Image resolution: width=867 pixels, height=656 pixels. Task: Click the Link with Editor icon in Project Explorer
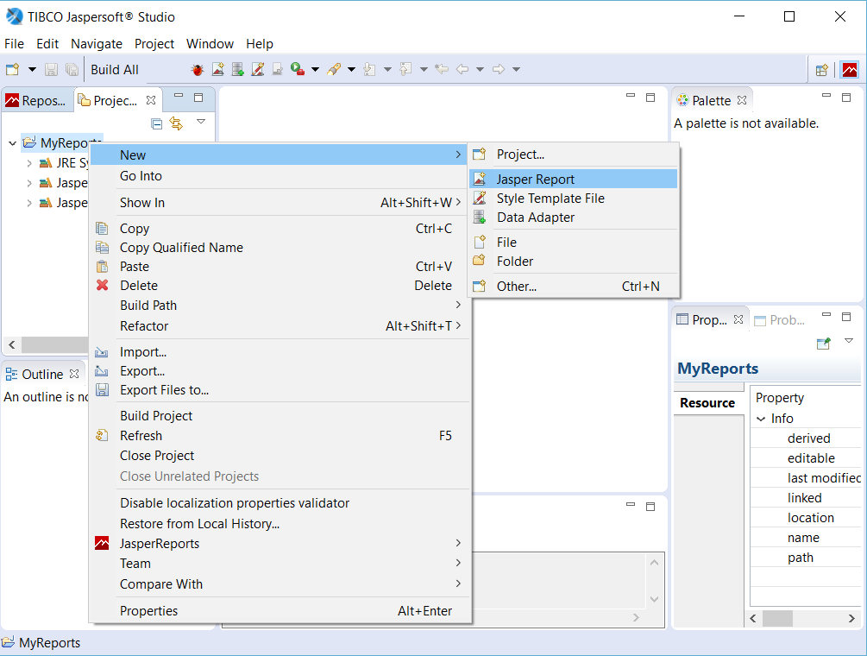(179, 123)
